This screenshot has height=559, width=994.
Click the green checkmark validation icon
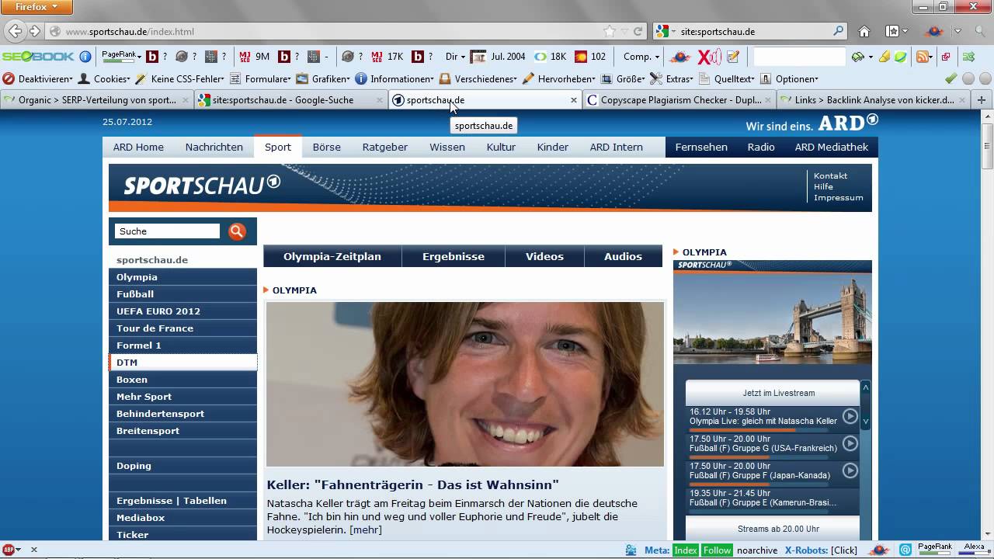click(x=951, y=78)
